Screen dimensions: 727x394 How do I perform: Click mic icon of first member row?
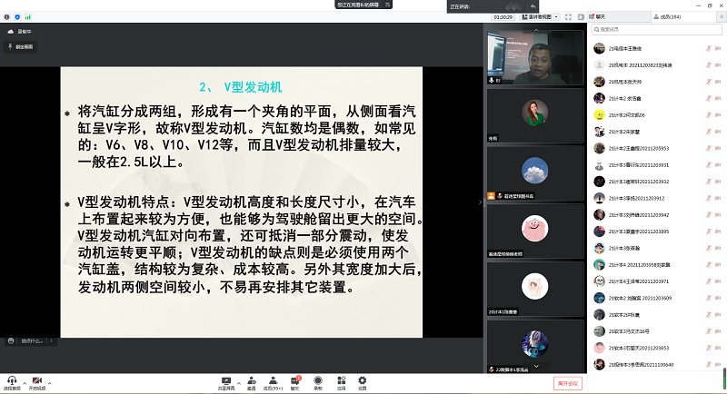point(709,48)
